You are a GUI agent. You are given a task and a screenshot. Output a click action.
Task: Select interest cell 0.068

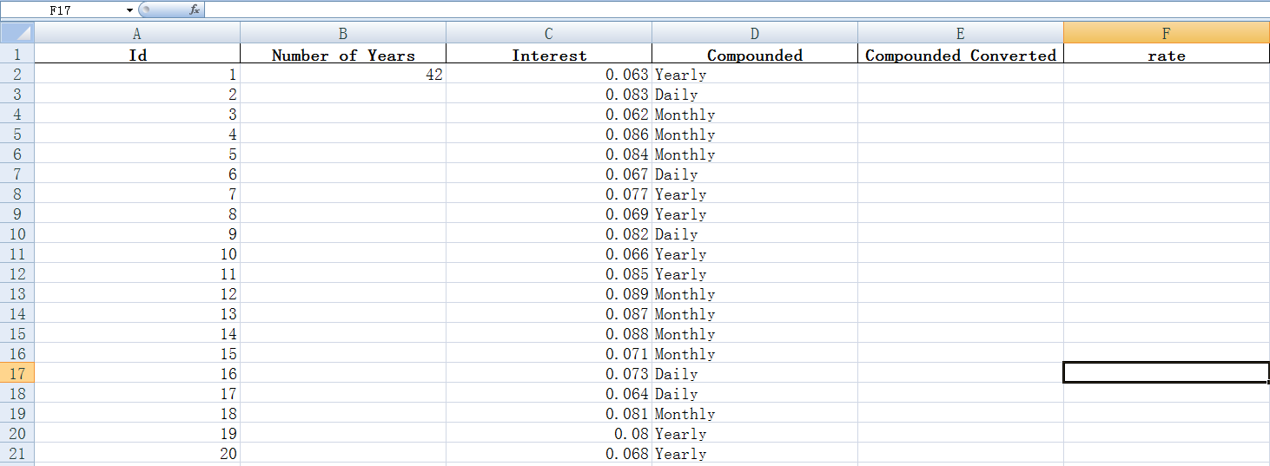pos(549,453)
